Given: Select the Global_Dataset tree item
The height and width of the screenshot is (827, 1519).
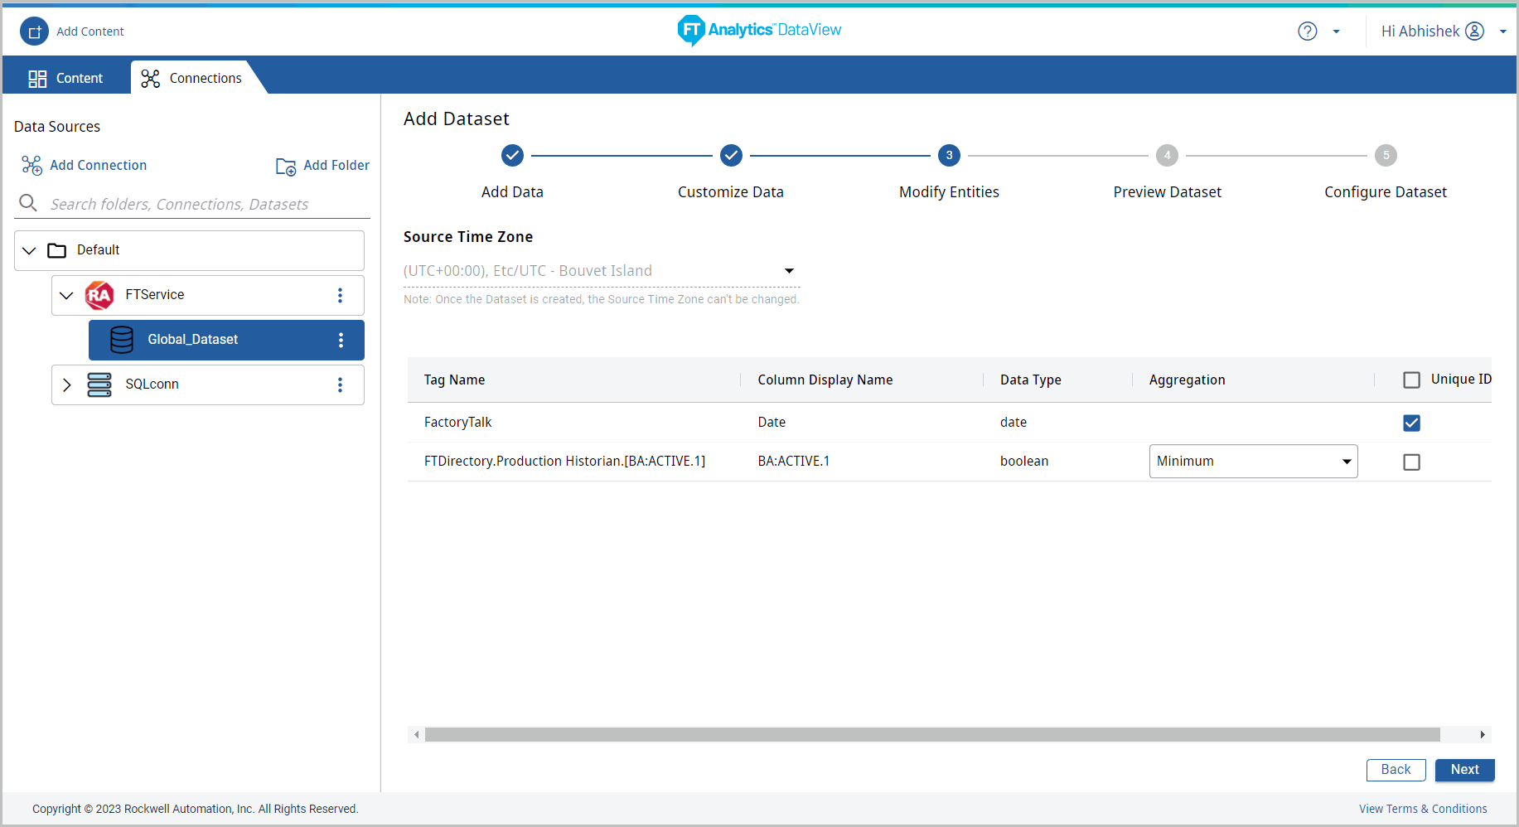Looking at the screenshot, I should click(x=226, y=340).
